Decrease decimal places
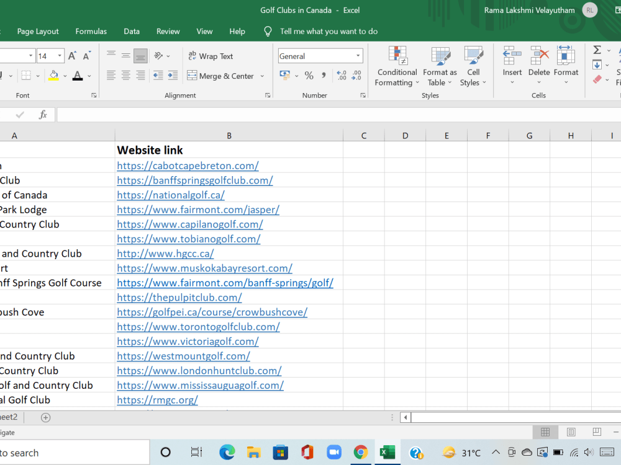The width and height of the screenshot is (621, 465). click(356, 75)
